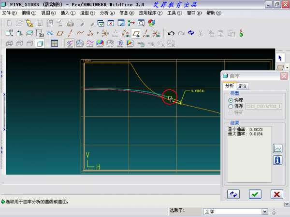Screen dimensions: 290x217
Task: Click the Activate window icon with green check
Action: tap(101, 23)
